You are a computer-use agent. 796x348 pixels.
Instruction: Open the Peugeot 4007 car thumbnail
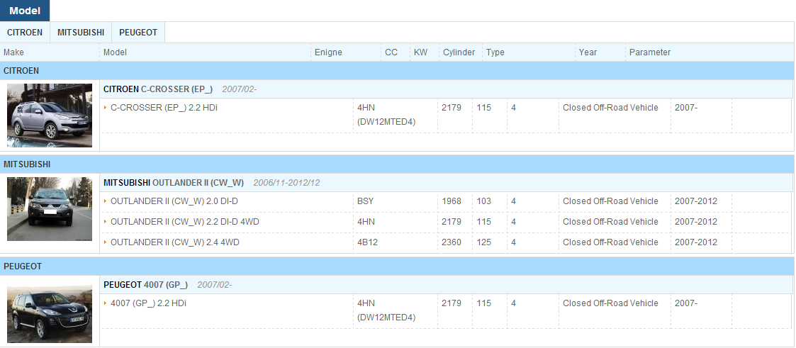click(x=50, y=313)
